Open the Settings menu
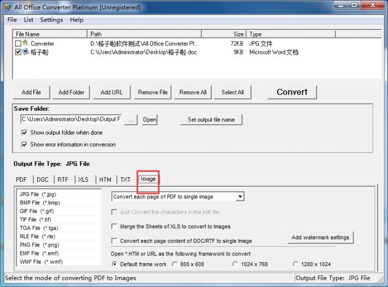388x287 pixels. pyautogui.click(x=52, y=20)
